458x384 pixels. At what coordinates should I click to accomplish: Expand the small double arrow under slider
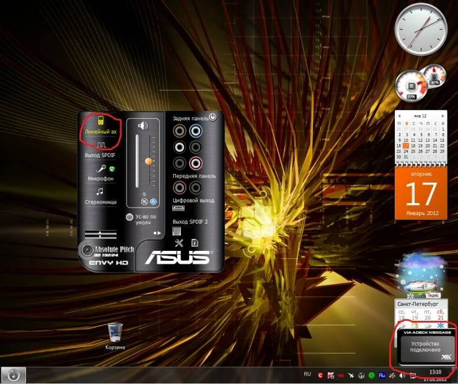[x=144, y=194]
